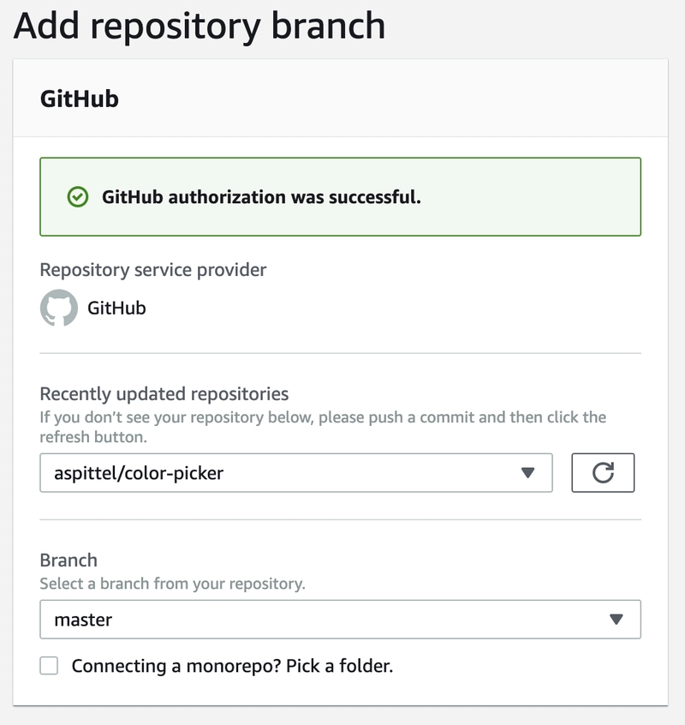Screen dimensions: 685x725
Task: Click the GitHub section header
Action: [80, 99]
